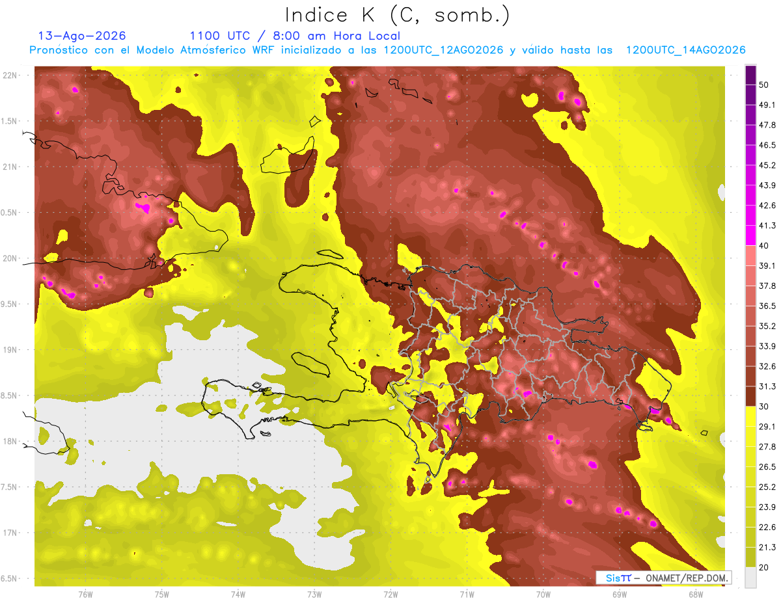
Task: Click the '17N' latitude label
Action: pyautogui.click(x=10, y=533)
